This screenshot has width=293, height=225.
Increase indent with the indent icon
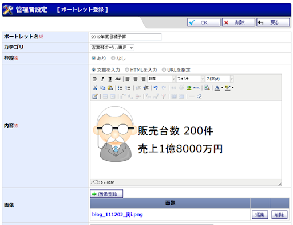tap(146, 88)
